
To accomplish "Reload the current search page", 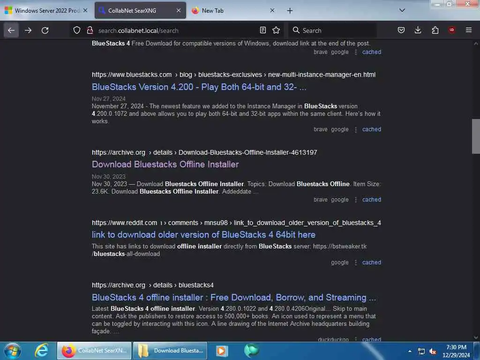I will point(45,30).
